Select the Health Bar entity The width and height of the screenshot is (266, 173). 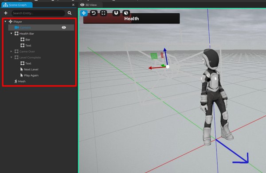click(x=27, y=34)
